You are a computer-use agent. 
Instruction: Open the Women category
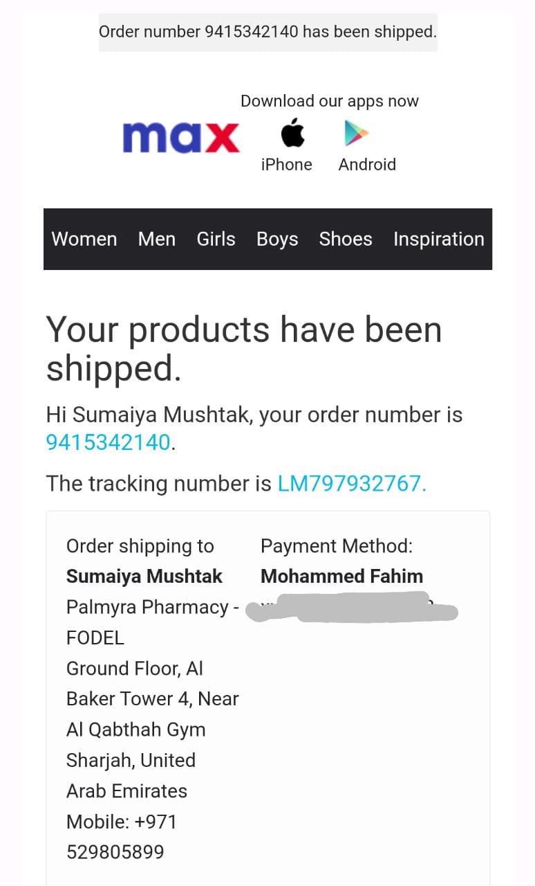tap(84, 239)
